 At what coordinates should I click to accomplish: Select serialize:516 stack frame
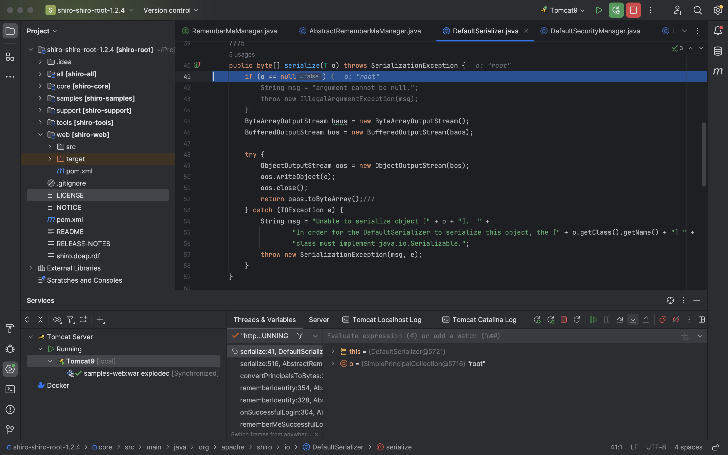(x=275, y=363)
